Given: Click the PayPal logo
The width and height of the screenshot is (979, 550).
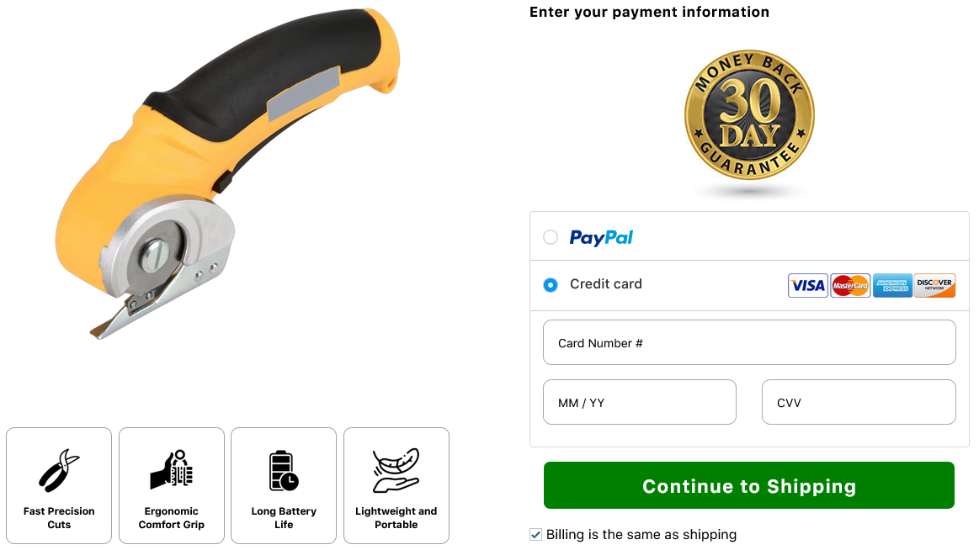Looking at the screenshot, I should point(601,238).
